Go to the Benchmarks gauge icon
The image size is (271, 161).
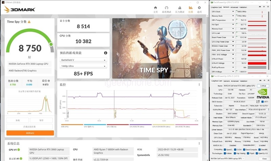[167, 8]
